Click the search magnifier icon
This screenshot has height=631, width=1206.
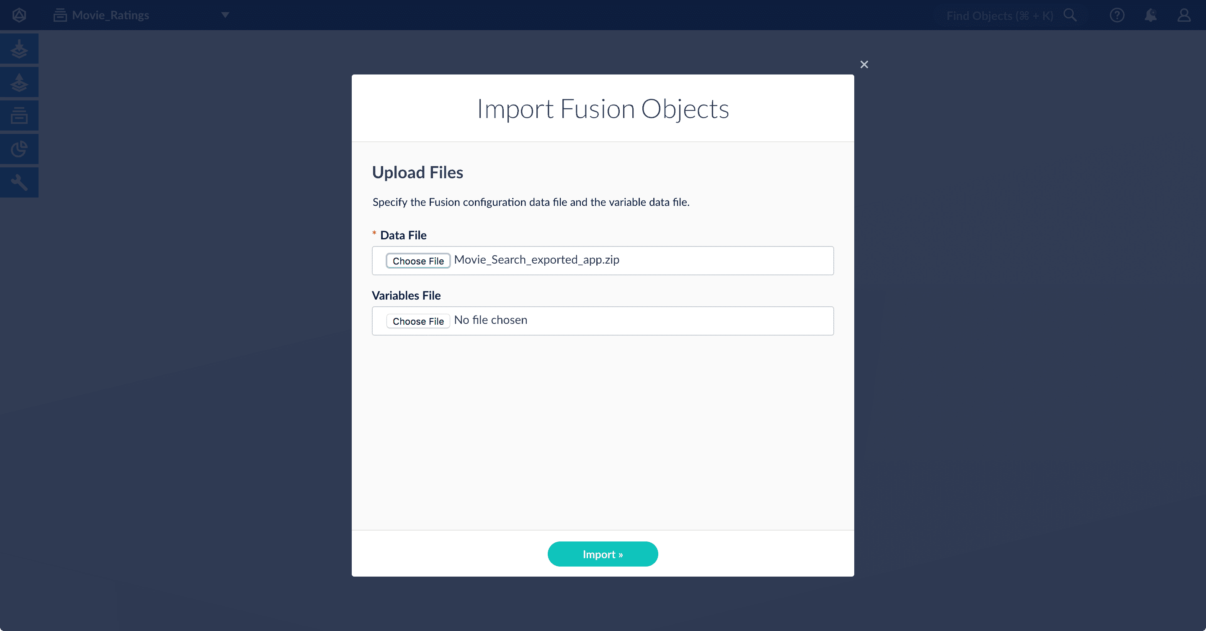[x=1070, y=15]
